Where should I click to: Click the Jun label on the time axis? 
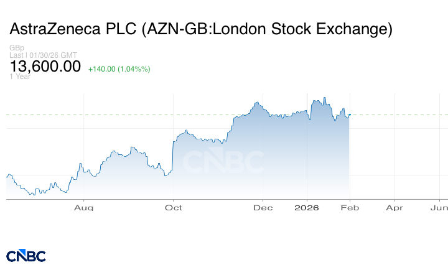[x=439, y=207]
